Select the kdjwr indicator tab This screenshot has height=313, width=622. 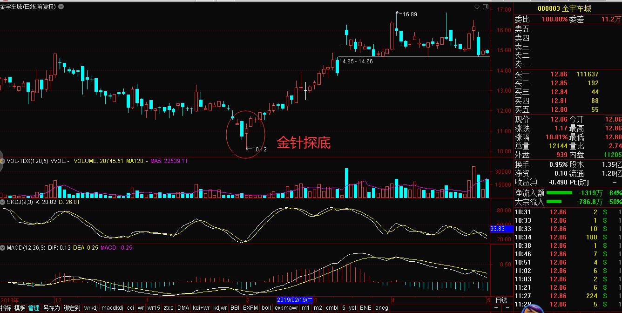(x=220, y=308)
